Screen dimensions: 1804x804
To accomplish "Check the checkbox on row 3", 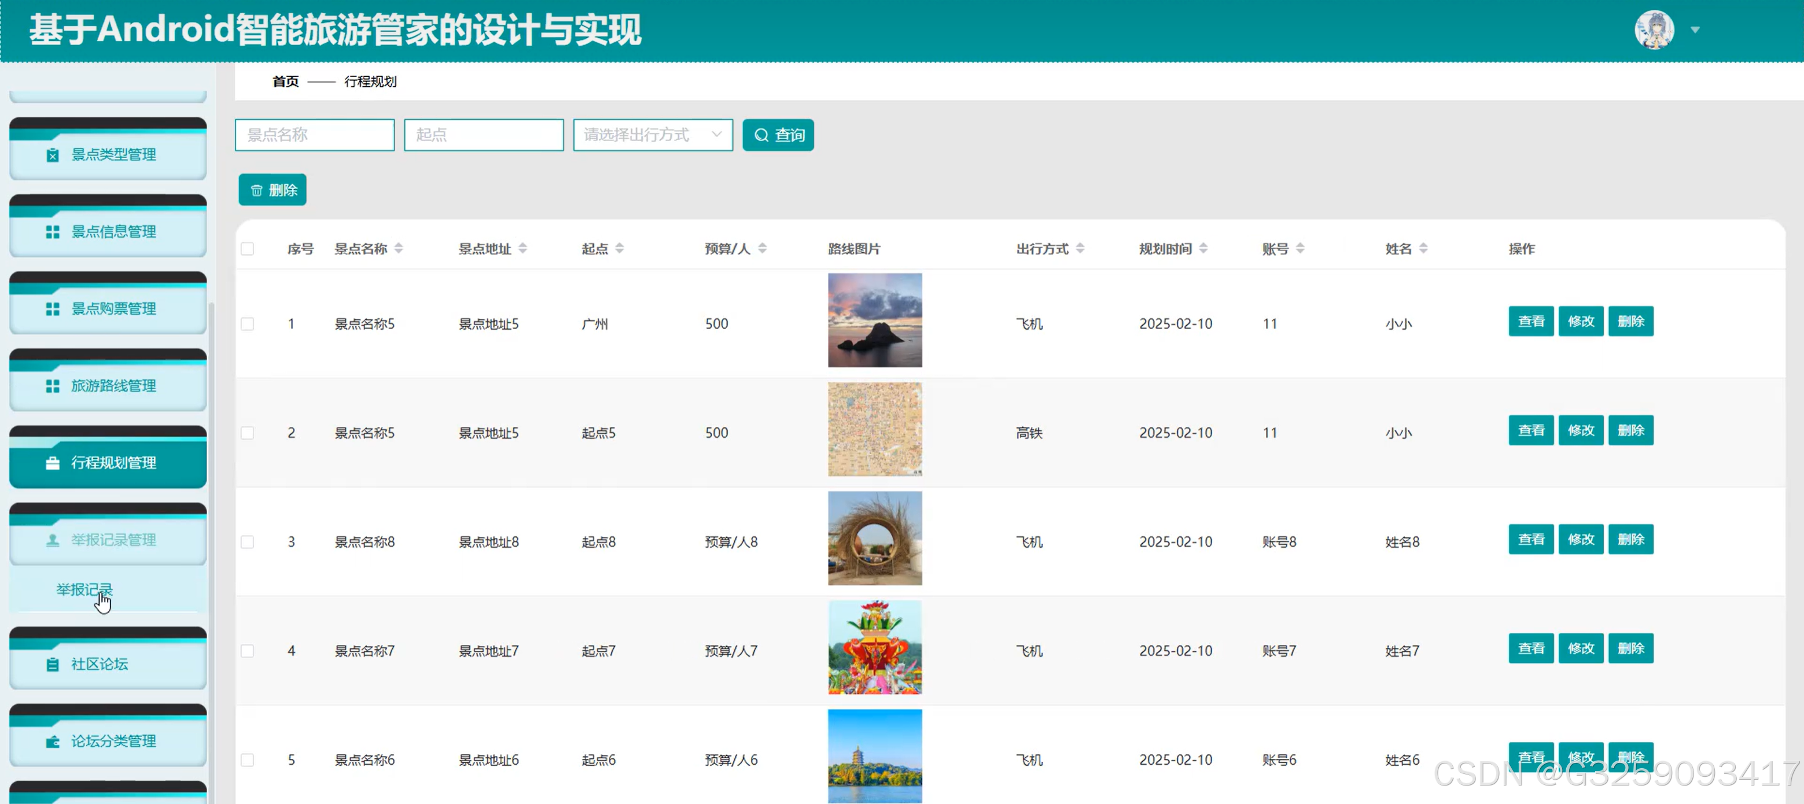I will (x=246, y=541).
